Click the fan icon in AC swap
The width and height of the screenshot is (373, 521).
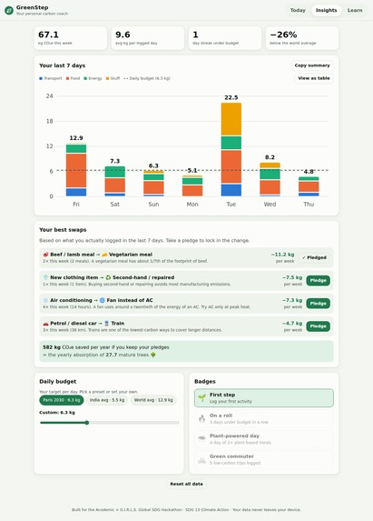point(103,300)
